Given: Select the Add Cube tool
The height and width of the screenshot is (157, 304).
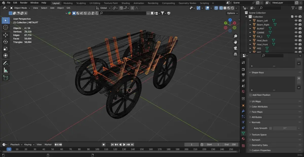Looking at the screenshot, I should click(6, 78).
